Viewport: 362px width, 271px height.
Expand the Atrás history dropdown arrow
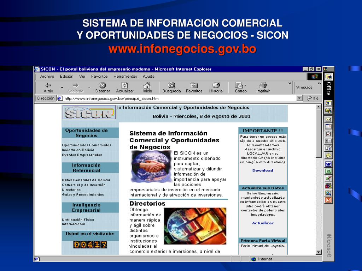[x=62, y=88]
